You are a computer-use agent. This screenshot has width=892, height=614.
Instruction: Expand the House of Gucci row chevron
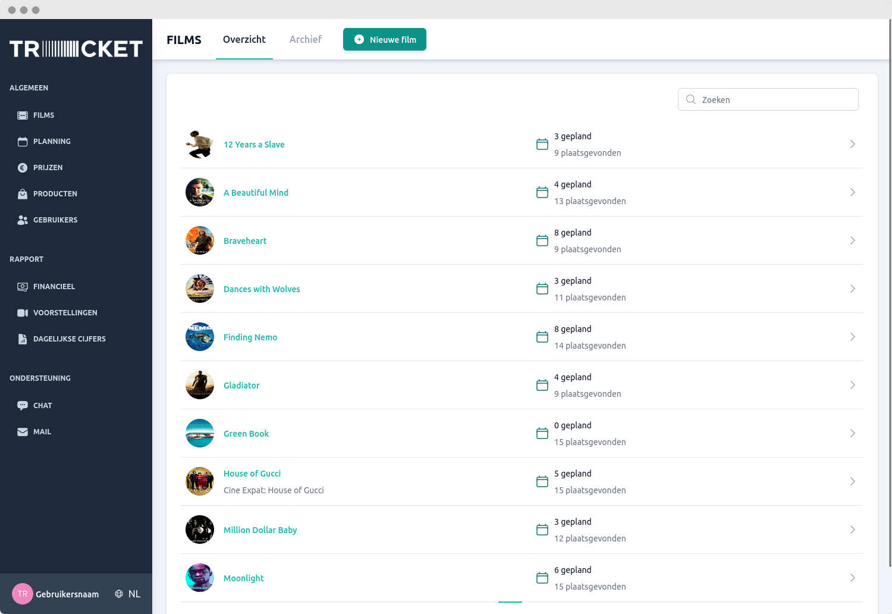(853, 481)
